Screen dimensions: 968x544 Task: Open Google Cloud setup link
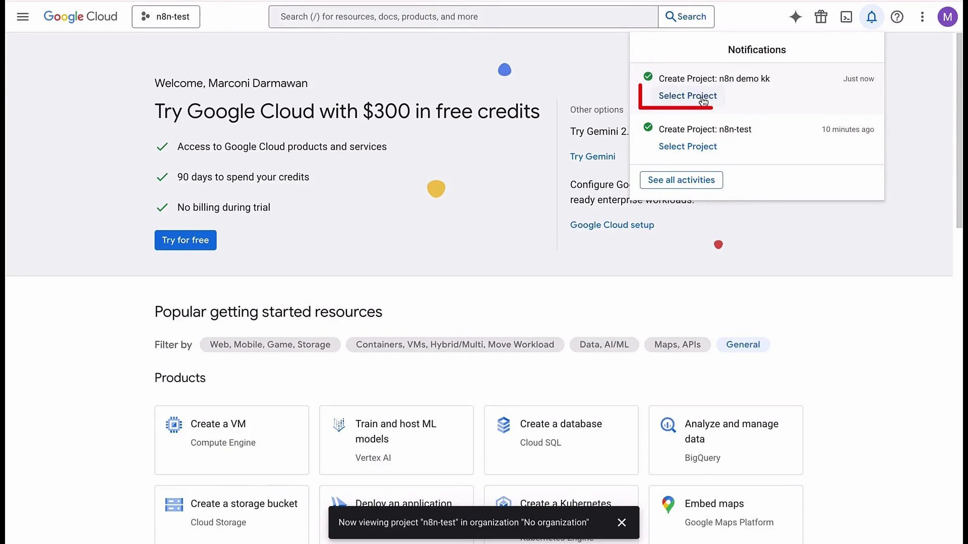[x=612, y=225]
